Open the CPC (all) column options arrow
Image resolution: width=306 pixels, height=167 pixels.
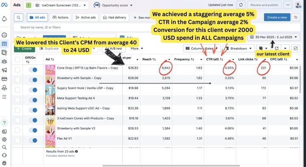(x=297, y=60)
